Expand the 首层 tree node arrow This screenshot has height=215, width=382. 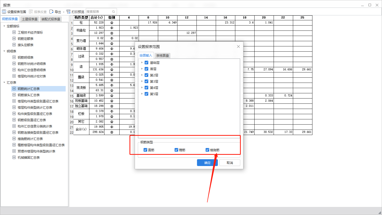click(142, 69)
